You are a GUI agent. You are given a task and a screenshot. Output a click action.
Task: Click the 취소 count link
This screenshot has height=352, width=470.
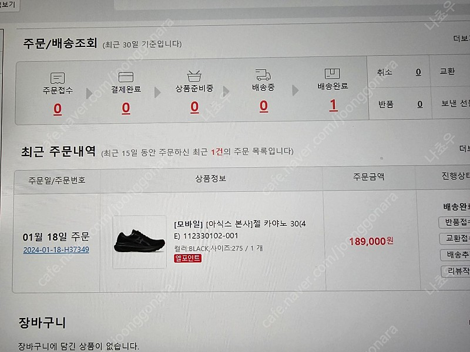coord(418,72)
